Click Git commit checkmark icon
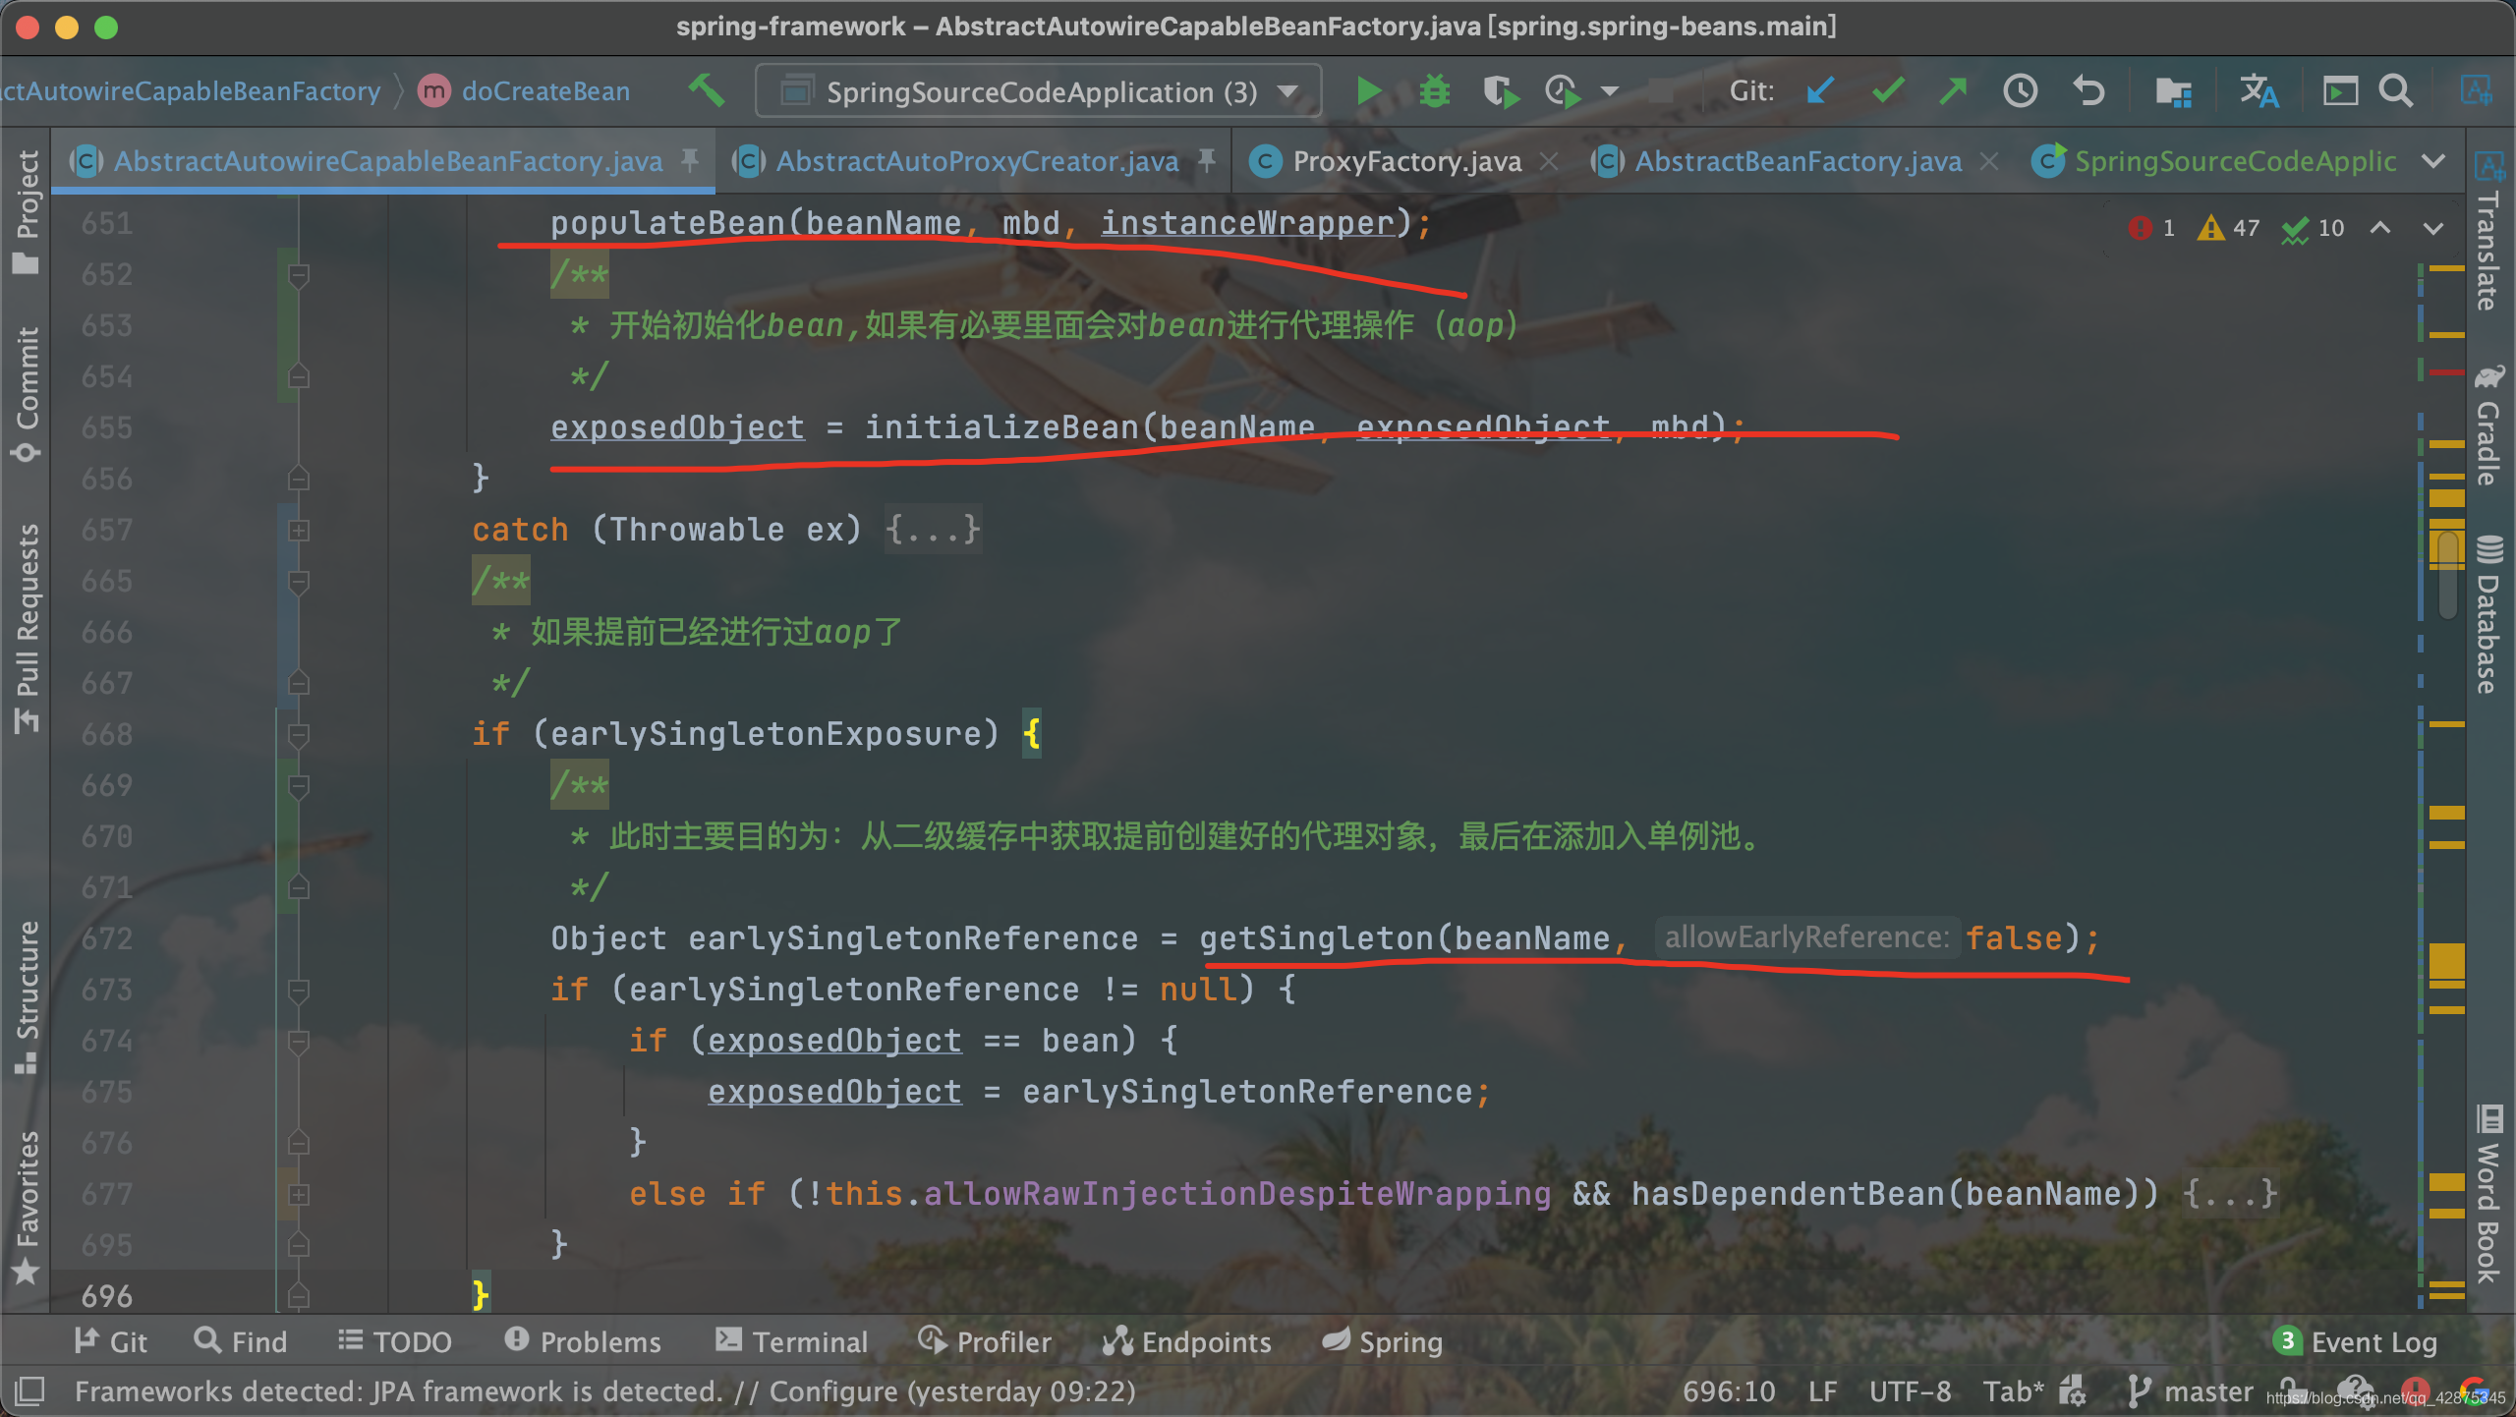The image size is (2516, 1417). [x=1888, y=91]
